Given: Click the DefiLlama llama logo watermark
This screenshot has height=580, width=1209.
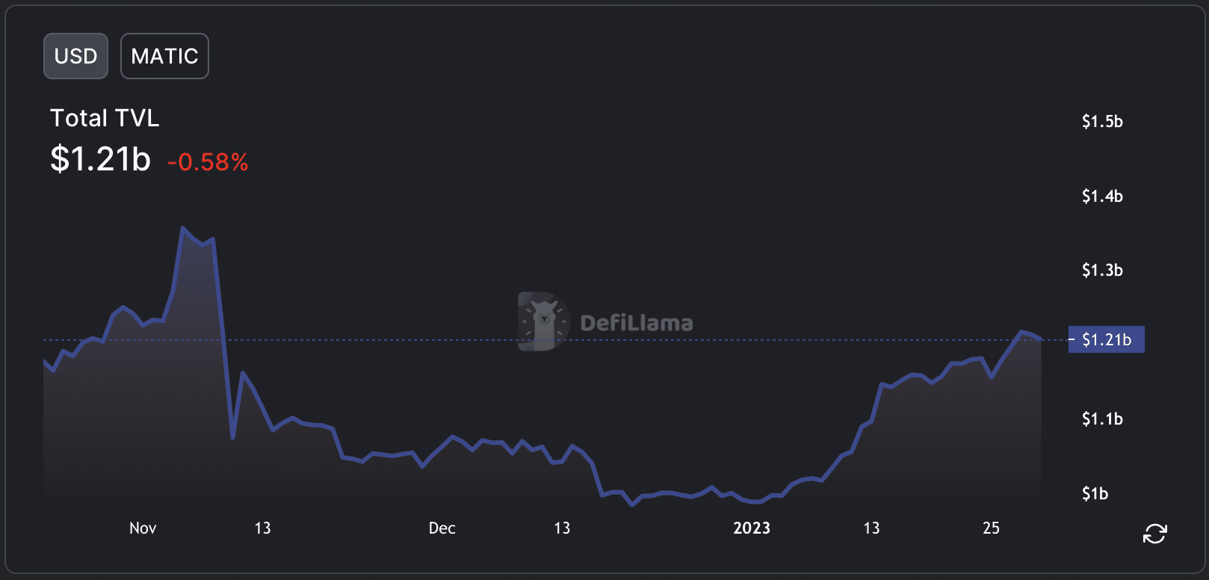Looking at the screenshot, I should [543, 322].
